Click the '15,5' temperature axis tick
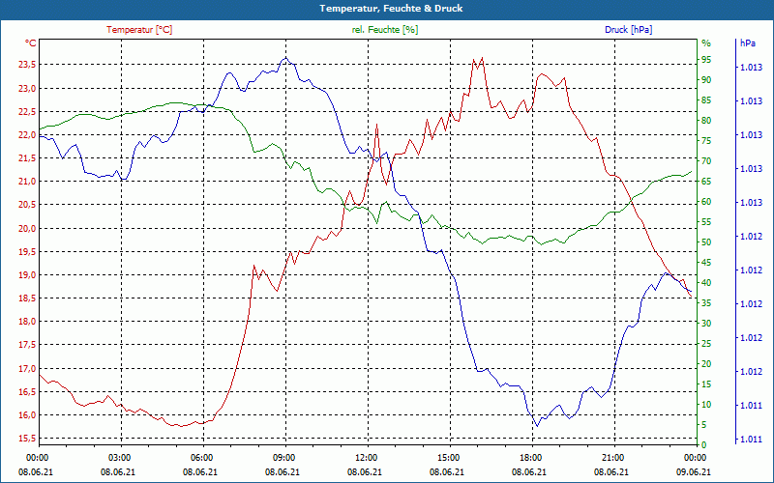The height and width of the screenshot is (483, 774). [27, 439]
